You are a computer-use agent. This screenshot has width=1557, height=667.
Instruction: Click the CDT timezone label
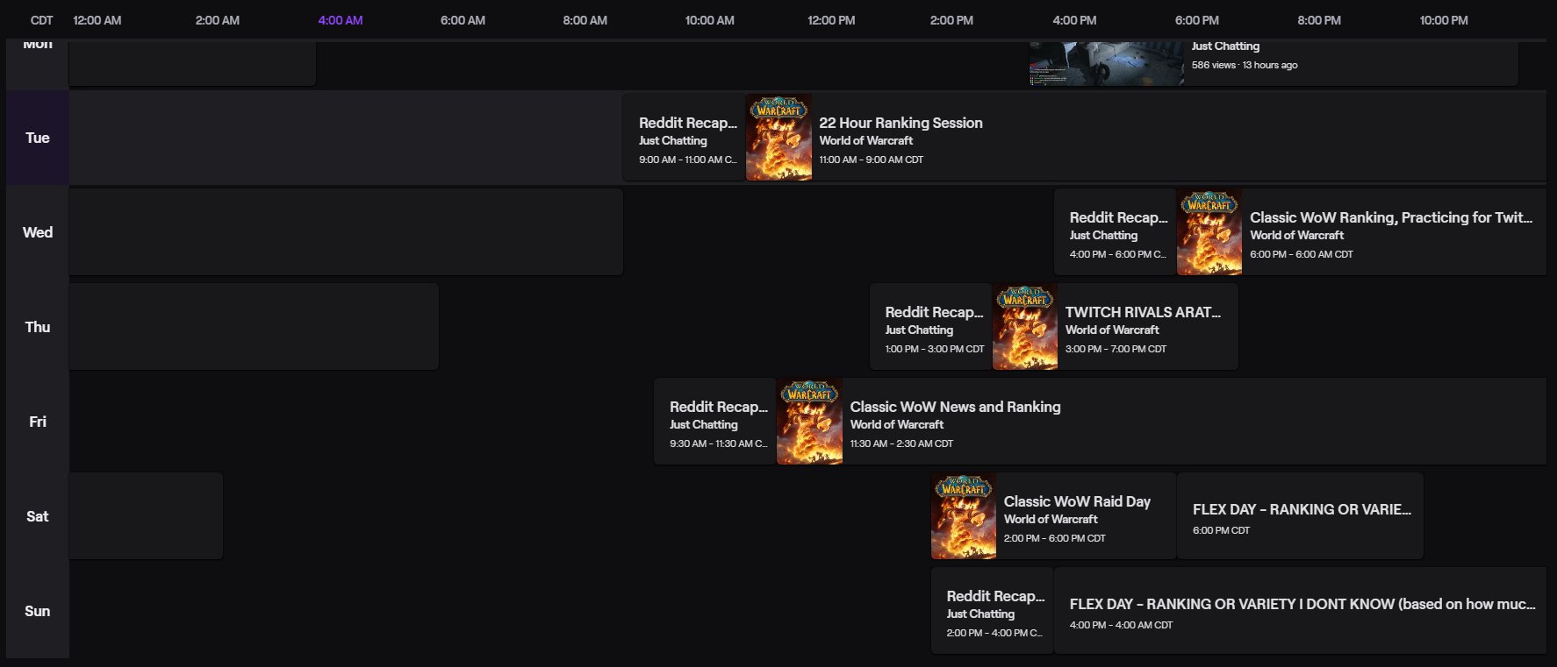click(x=41, y=20)
